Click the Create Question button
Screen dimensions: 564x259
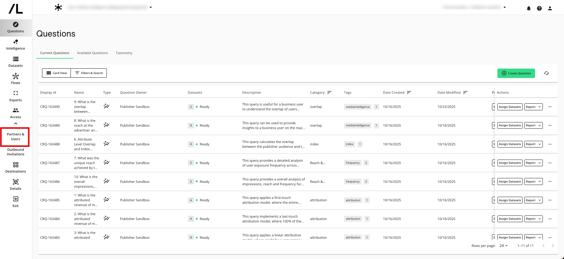coord(516,73)
